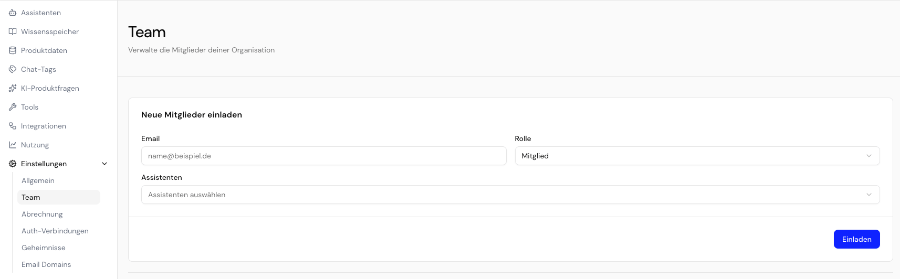
Task: Open Produktdaten in the sidebar
Action: coord(44,50)
